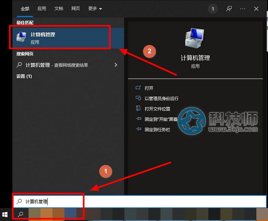Image resolution: width=268 pixels, height=221 pixels.
Task: Click the 计算机管理 title in preview pane
Action: click(195, 58)
